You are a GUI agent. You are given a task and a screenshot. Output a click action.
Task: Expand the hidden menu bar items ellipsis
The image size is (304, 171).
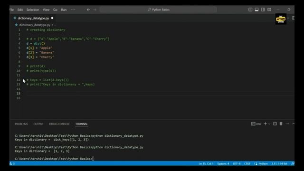[x=73, y=9]
